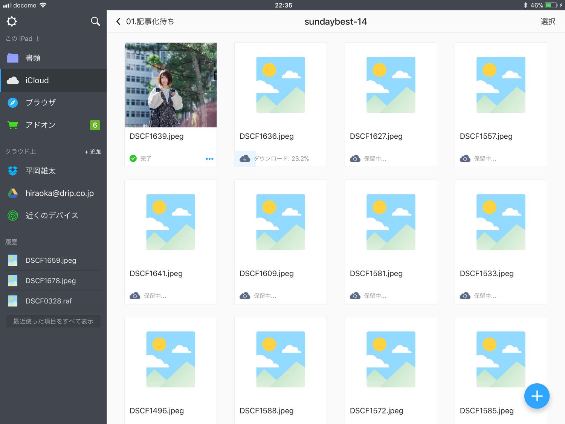Open the 書類 documents section

33,58
